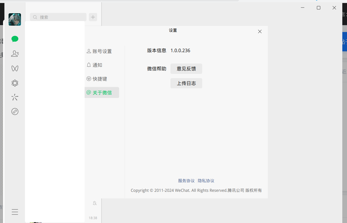Open the 服务协议 link
Viewport: 347px width, 223px height.
tap(186, 181)
